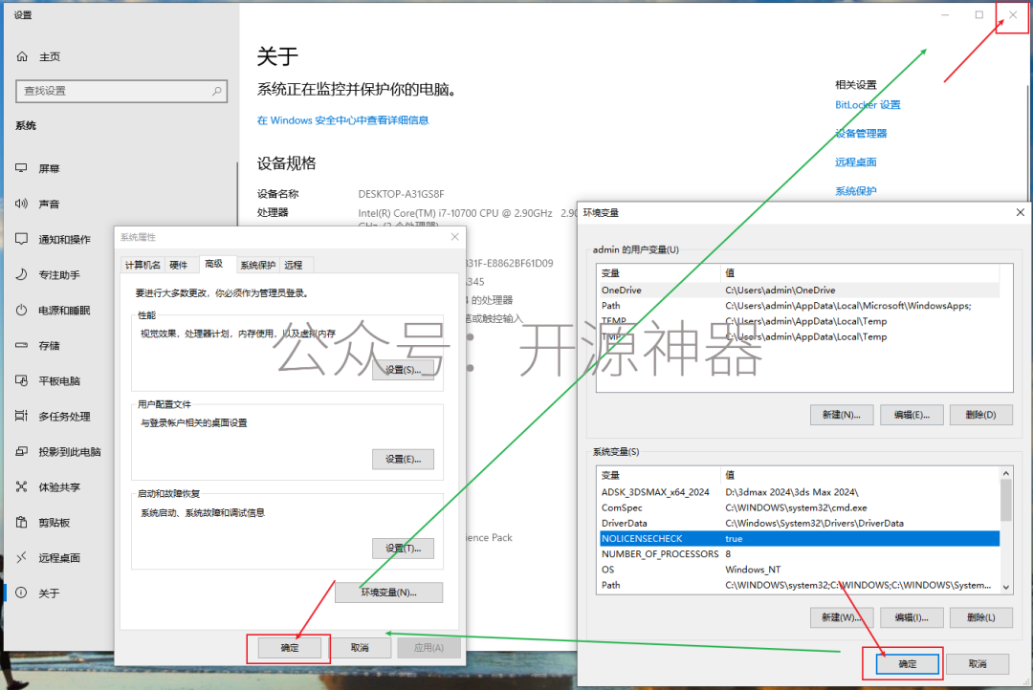
Task: Close the 系统属性 dialog with X
Action: [454, 236]
